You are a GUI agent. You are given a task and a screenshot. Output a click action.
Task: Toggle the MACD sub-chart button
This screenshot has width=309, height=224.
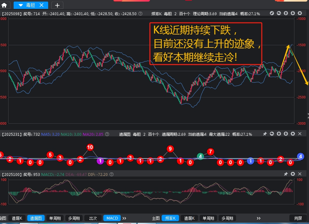click(x=112, y=218)
